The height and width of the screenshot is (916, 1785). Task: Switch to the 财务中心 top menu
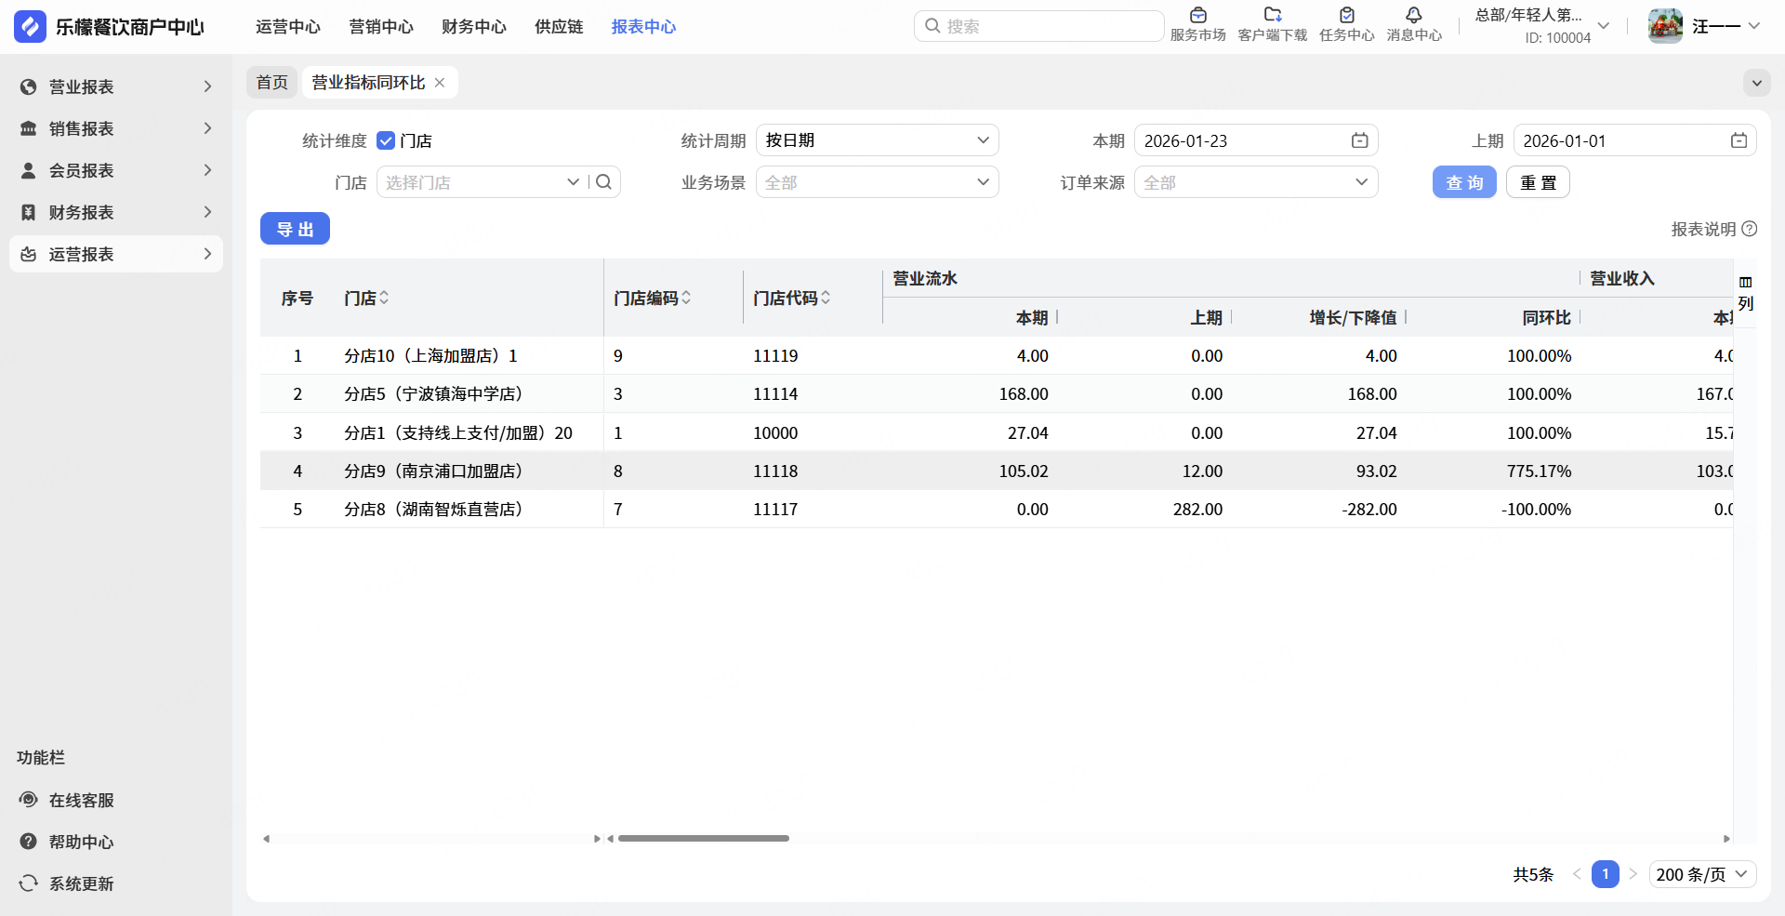point(473,27)
